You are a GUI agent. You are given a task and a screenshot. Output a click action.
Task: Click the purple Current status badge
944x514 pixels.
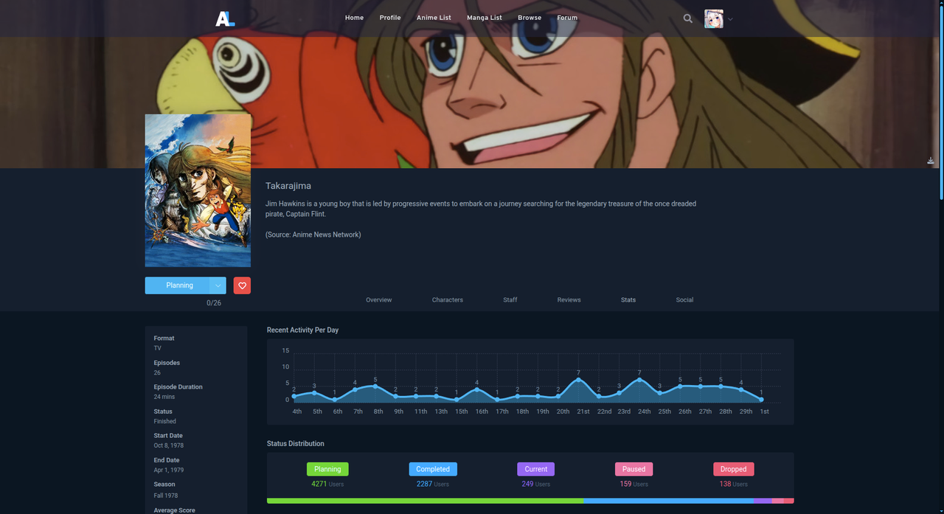(x=536, y=469)
